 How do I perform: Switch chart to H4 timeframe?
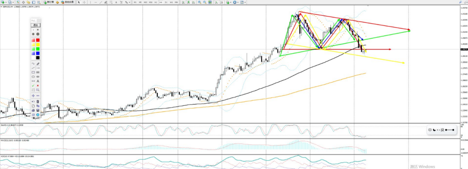pyautogui.click(x=161, y=2)
